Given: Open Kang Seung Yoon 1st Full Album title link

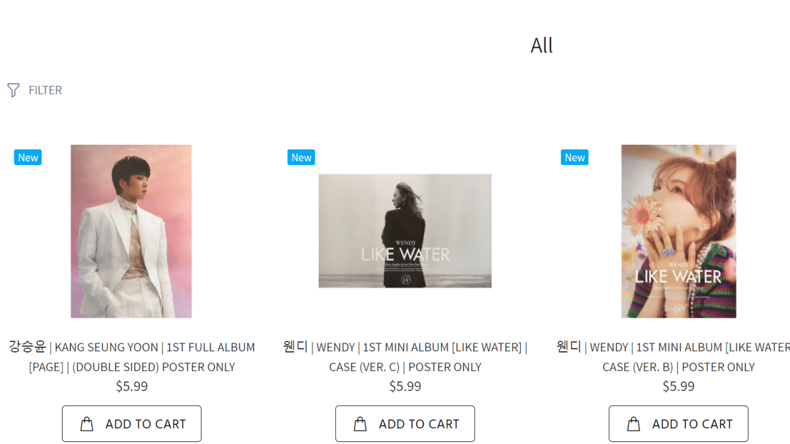Looking at the screenshot, I should coord(132,357).
